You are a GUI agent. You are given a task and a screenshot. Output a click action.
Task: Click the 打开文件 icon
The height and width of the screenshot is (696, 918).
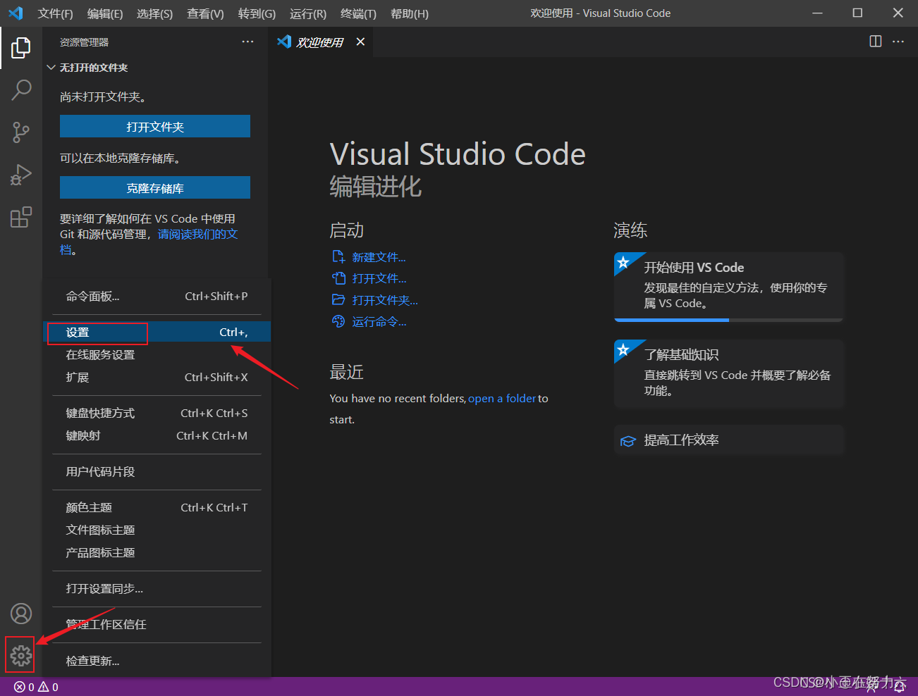click(338, 278)
